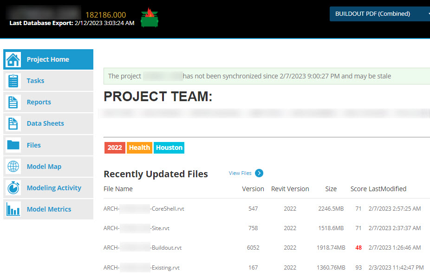The height and width of the screenshot is (277, 430).
Task: Expand the BUILDOUT PDF (Combined) dropdown
Action: tap(380, 14)
